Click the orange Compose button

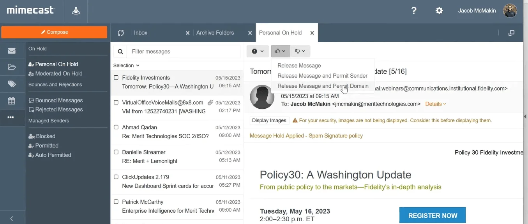tap(54, 32)
